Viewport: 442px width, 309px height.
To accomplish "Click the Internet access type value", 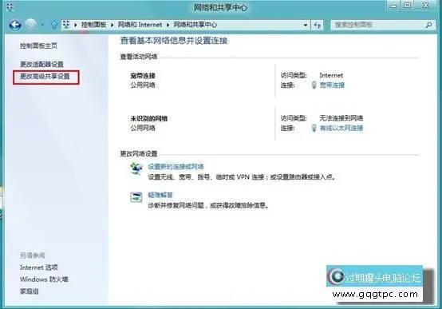I will pos(331,75).
